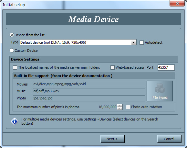Enable the Autodetect checkbox
Screen dimensions: 187x148
point(141,42)
